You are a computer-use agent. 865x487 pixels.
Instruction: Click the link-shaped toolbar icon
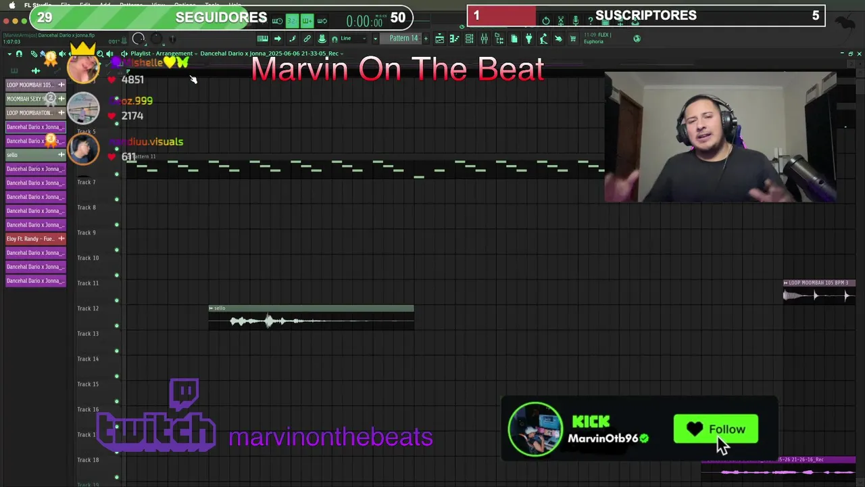[x=307, y=39]
